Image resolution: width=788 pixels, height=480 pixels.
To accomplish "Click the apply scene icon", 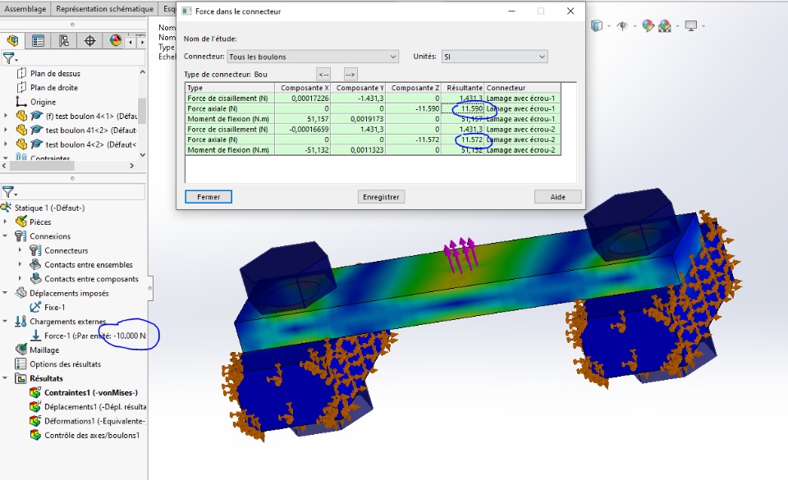I will point(664,25).
